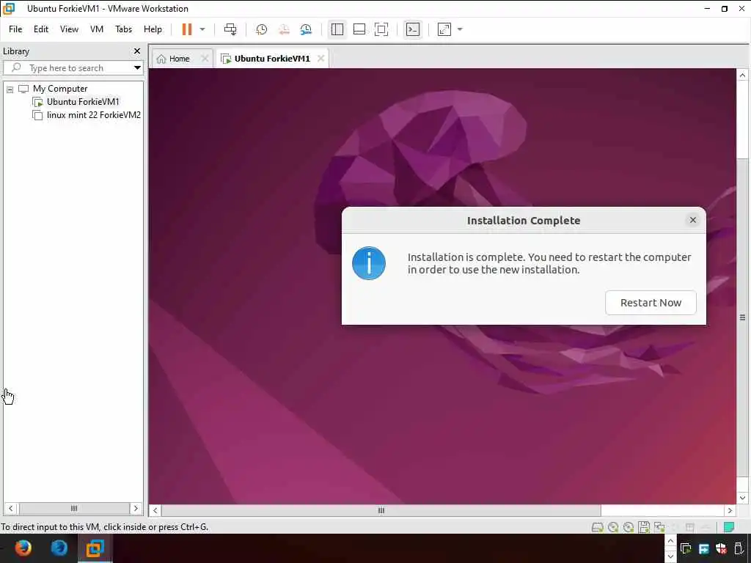The width and height of the screenshot is (751, 563).
Task: Take a snapshot of this virtual machine
Action: click(262, 29)
